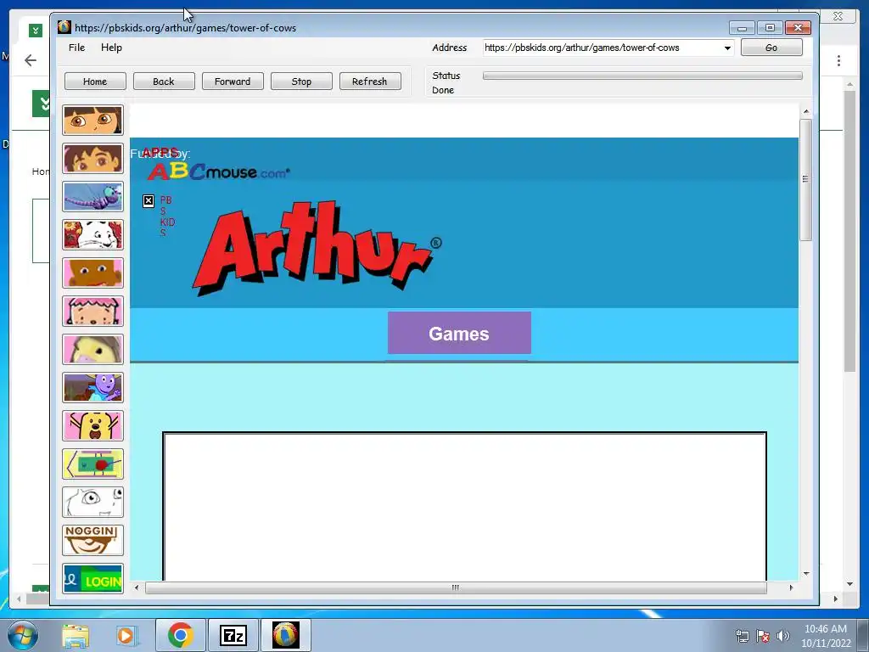Open the pink-haired girl sidebar thumbnail
Screen dimensions: 869x652
(93, 311)
